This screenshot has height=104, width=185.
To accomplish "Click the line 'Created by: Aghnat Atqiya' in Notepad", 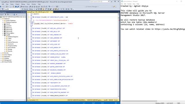I will [x=134, y=6].
